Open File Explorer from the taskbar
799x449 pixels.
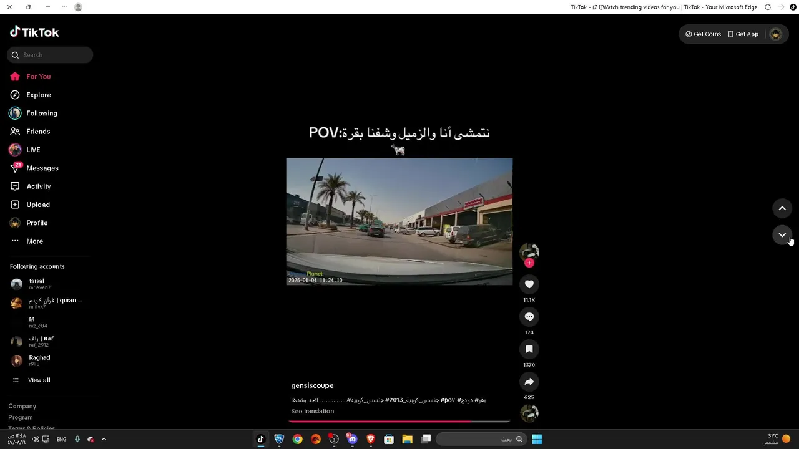pyautogui.click(x=407, y=439)
